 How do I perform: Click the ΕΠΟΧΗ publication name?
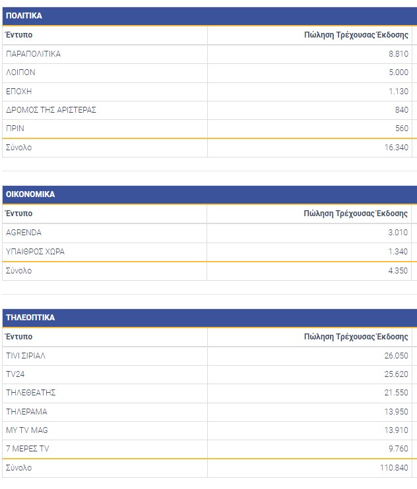coord(18,91)
